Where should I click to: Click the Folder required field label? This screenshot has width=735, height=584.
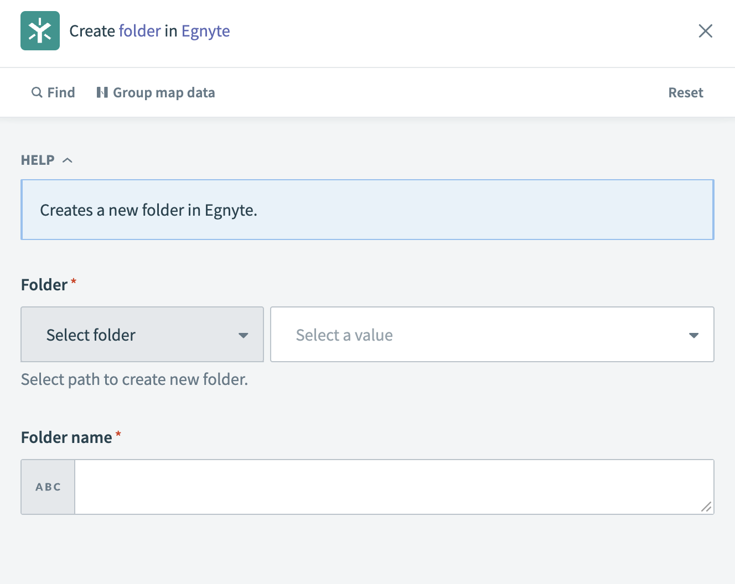click(x=43, y=284)
